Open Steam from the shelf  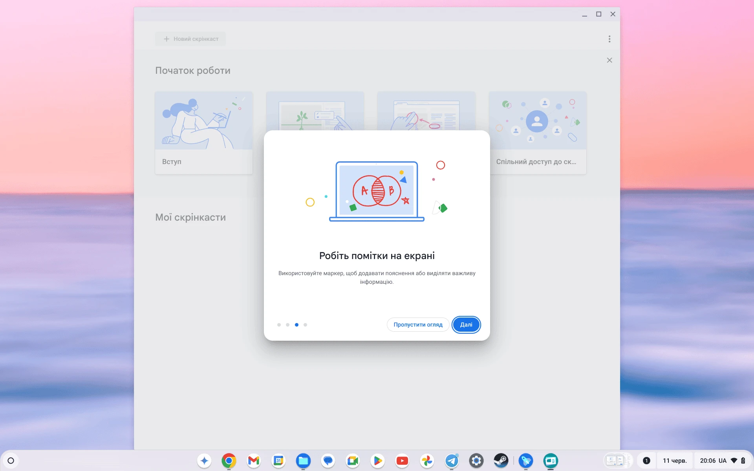point(501,461)
